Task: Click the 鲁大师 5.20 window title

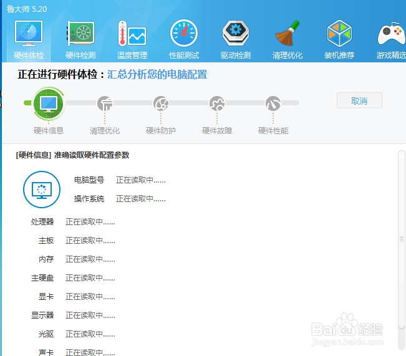Action: (x=27, y=9)
